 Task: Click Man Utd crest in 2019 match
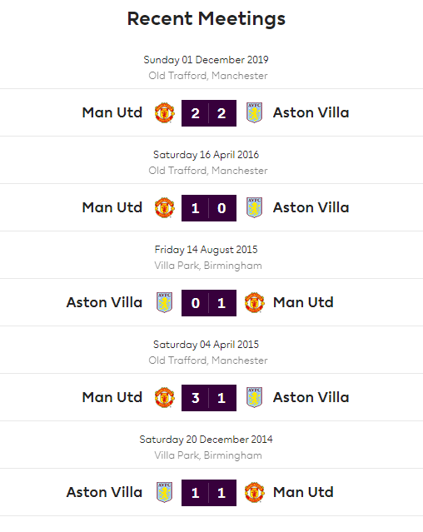pyautogui.click(x=165, y=113)
